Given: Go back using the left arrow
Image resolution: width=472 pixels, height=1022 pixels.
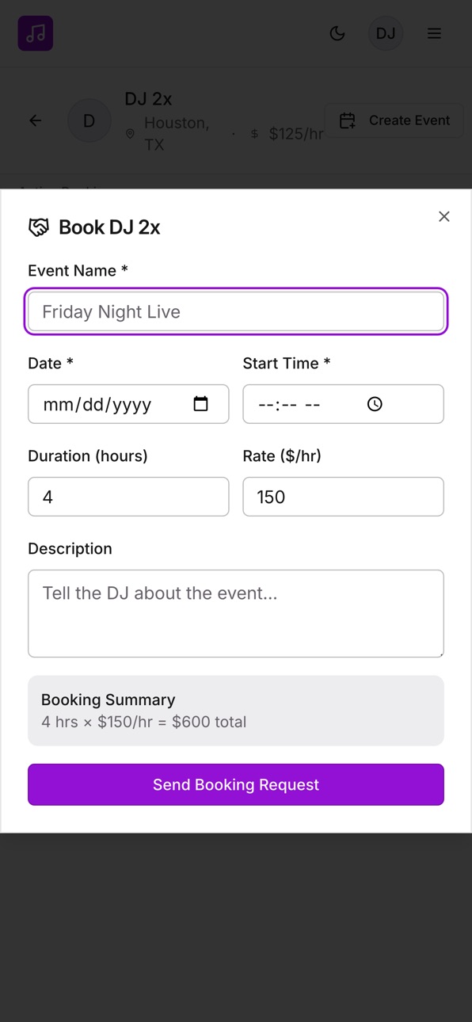Looking at the screenshot, I should coord(36,120).
